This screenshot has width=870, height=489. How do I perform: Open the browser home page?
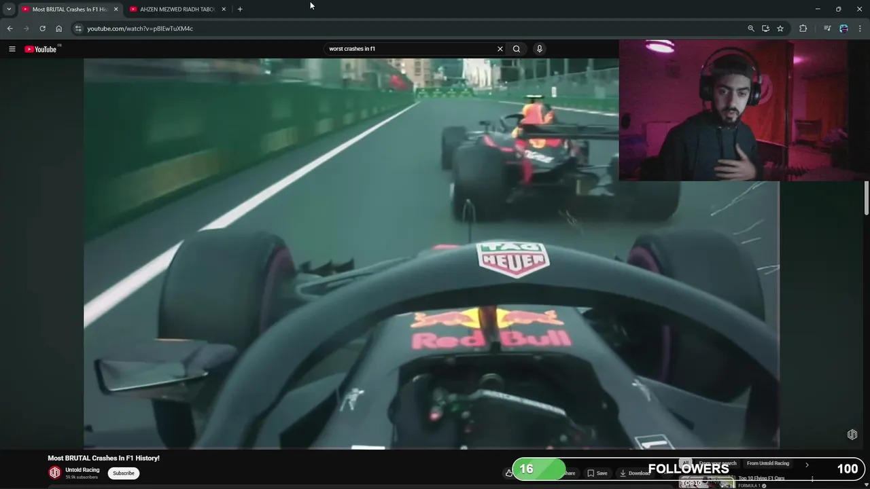coord(59,29)
